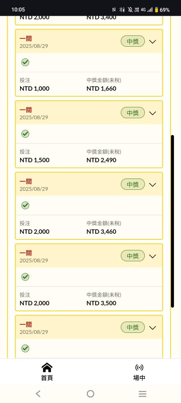
Task: Switch to the 首頁 tab label
Action: coord(47,378)
